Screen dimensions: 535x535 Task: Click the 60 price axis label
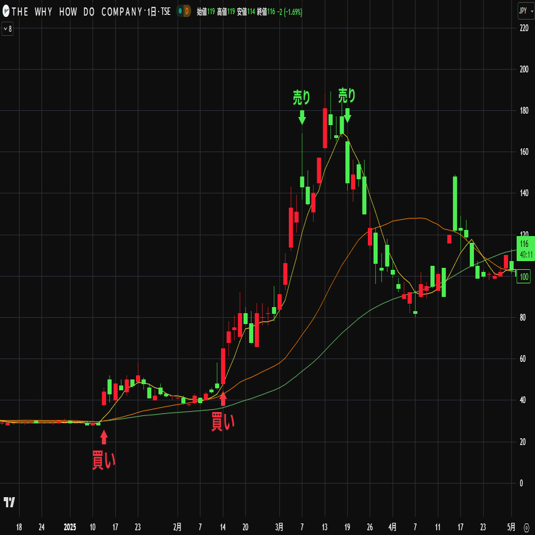coord(522,359)
